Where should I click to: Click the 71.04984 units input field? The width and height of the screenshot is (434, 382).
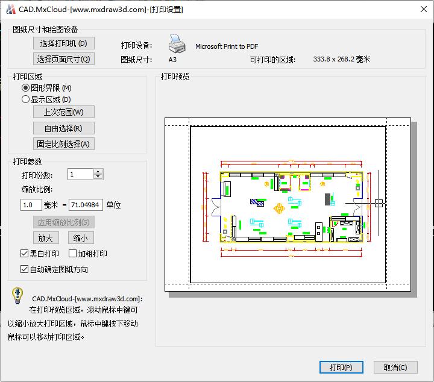[x=86, y=205]
